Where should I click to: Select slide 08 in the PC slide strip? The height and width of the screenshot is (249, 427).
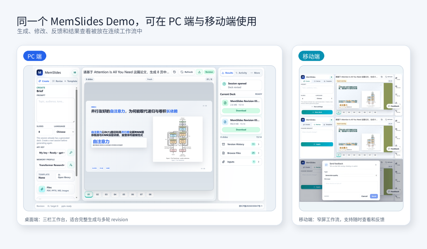tap(150, 194)
